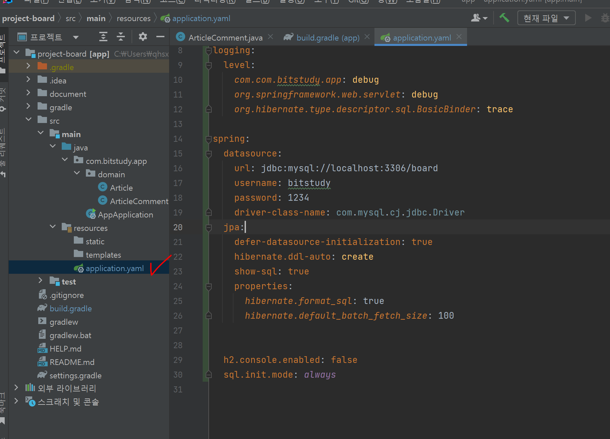Image resolution: width=610 pixels, height=439 pixels.
Task: Expand the scratches and consoles node
Action: point(16,401)
